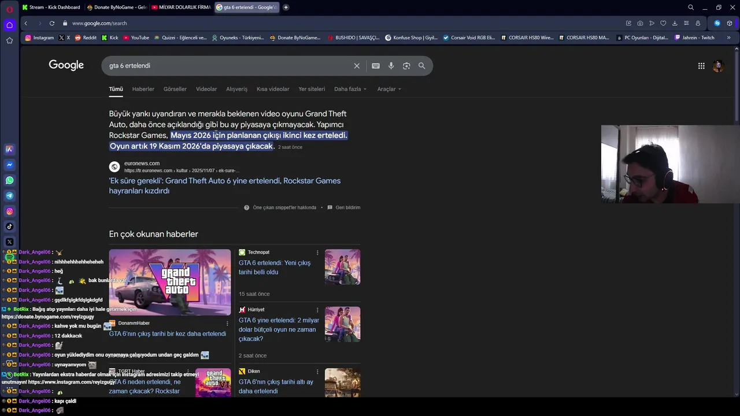Open the profile account icon in toolbar
740x416 pixels.
pos(698,23)
